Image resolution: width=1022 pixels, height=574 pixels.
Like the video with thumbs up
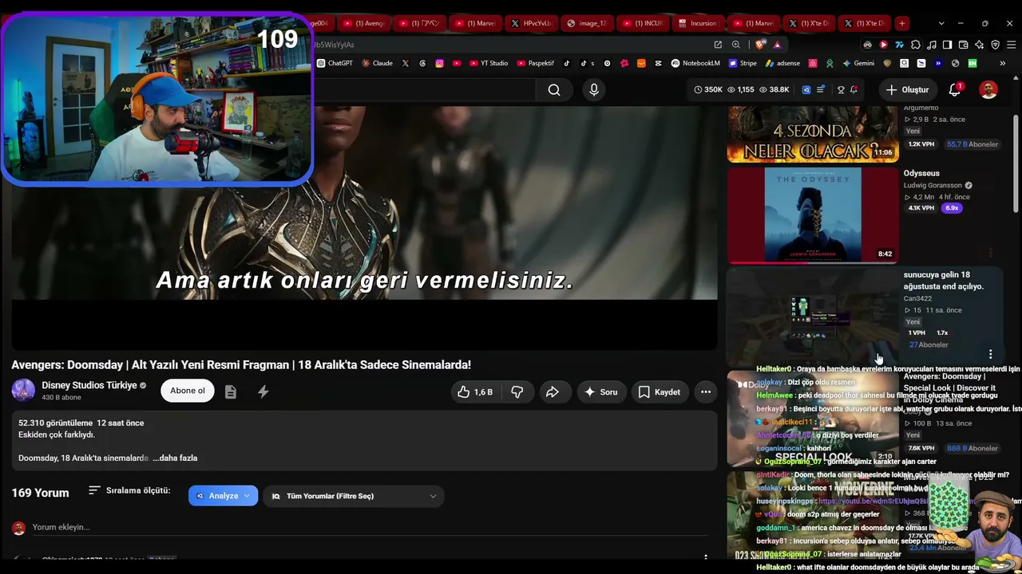[x=475, y=392]
